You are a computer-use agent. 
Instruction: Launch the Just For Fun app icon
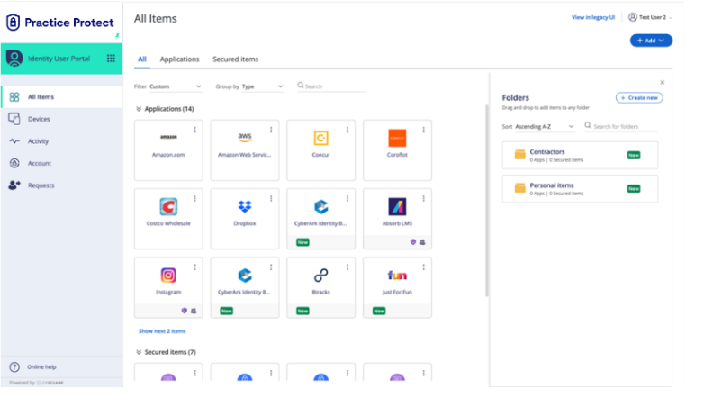[397, 275]
